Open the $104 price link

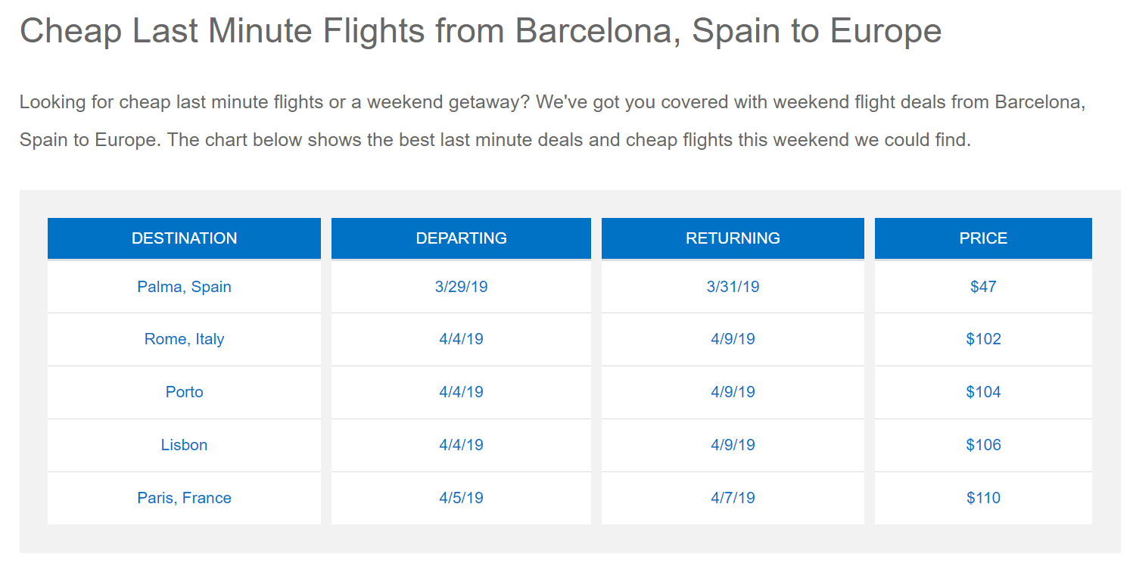pos(983,392)
